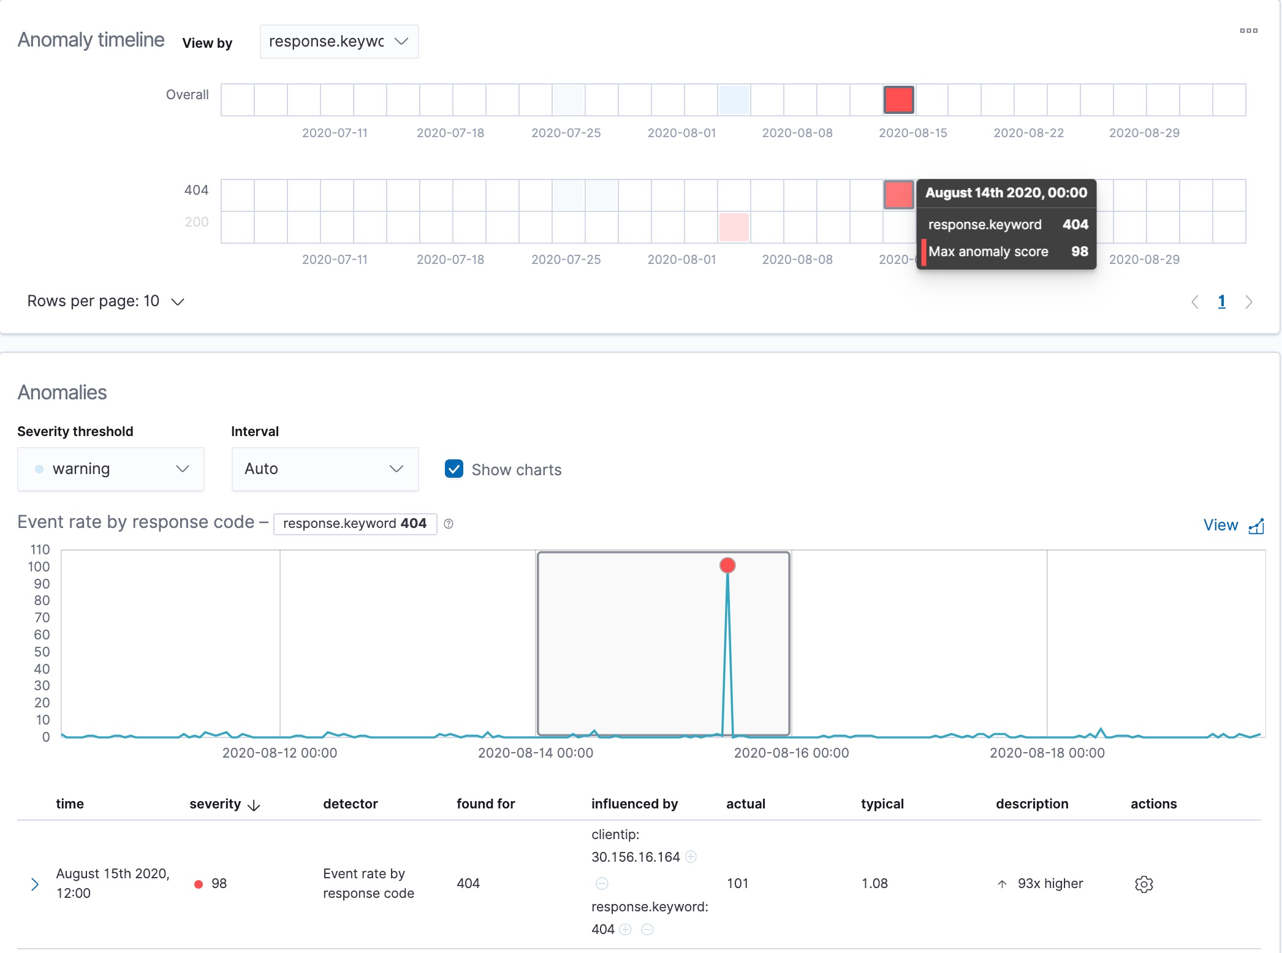Image resolution: width=1282 pixels, height=953 pixels.
Task: Remove filter for clientip 30.156.16.164
Action: [602, 883]
